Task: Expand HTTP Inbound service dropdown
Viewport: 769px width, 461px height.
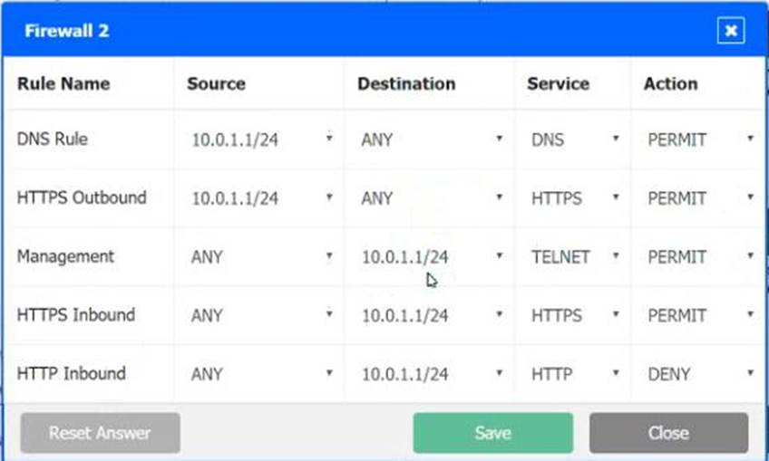Action: pyautogui.click(x=575, y=374)
